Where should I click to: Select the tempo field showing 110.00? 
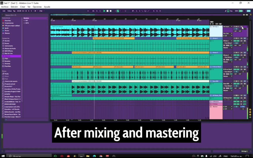click(19, 11)
